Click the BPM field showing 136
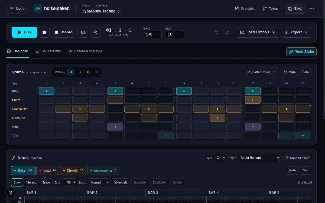The width and height of the screenshot is (325, 203). pos(153,34)
